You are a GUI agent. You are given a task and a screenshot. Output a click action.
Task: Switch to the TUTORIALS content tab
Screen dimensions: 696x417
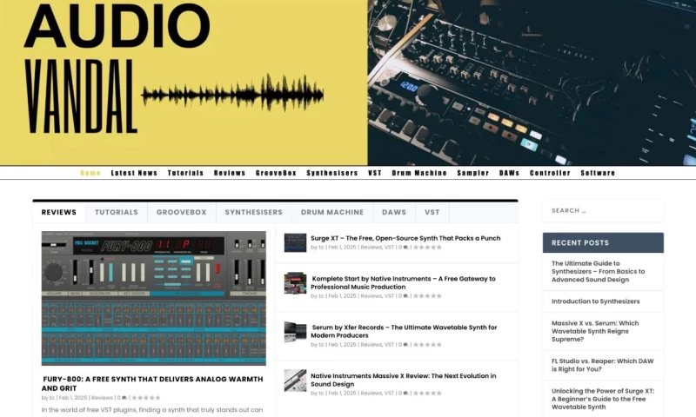[117, 212]
